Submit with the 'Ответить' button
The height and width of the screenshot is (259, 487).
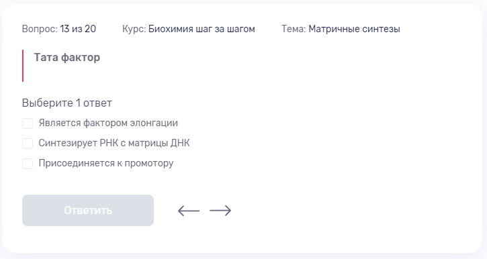click(88, 210)
